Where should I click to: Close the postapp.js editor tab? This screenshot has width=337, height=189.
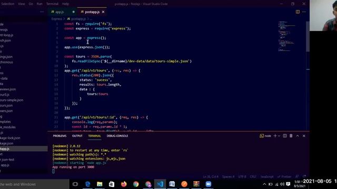tap(103, 12)
